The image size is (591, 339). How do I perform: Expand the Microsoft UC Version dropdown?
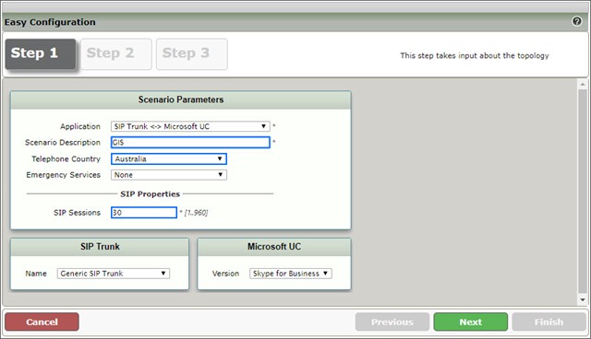tap(291, 274)
